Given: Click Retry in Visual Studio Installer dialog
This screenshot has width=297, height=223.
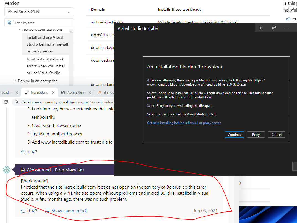Looking at the screenshot, I should pos(256,135).
